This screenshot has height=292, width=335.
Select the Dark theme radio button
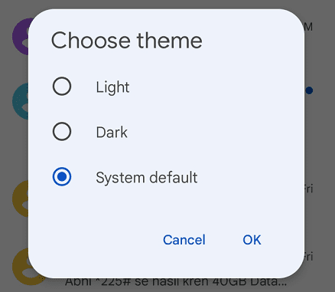coord(62,132)
